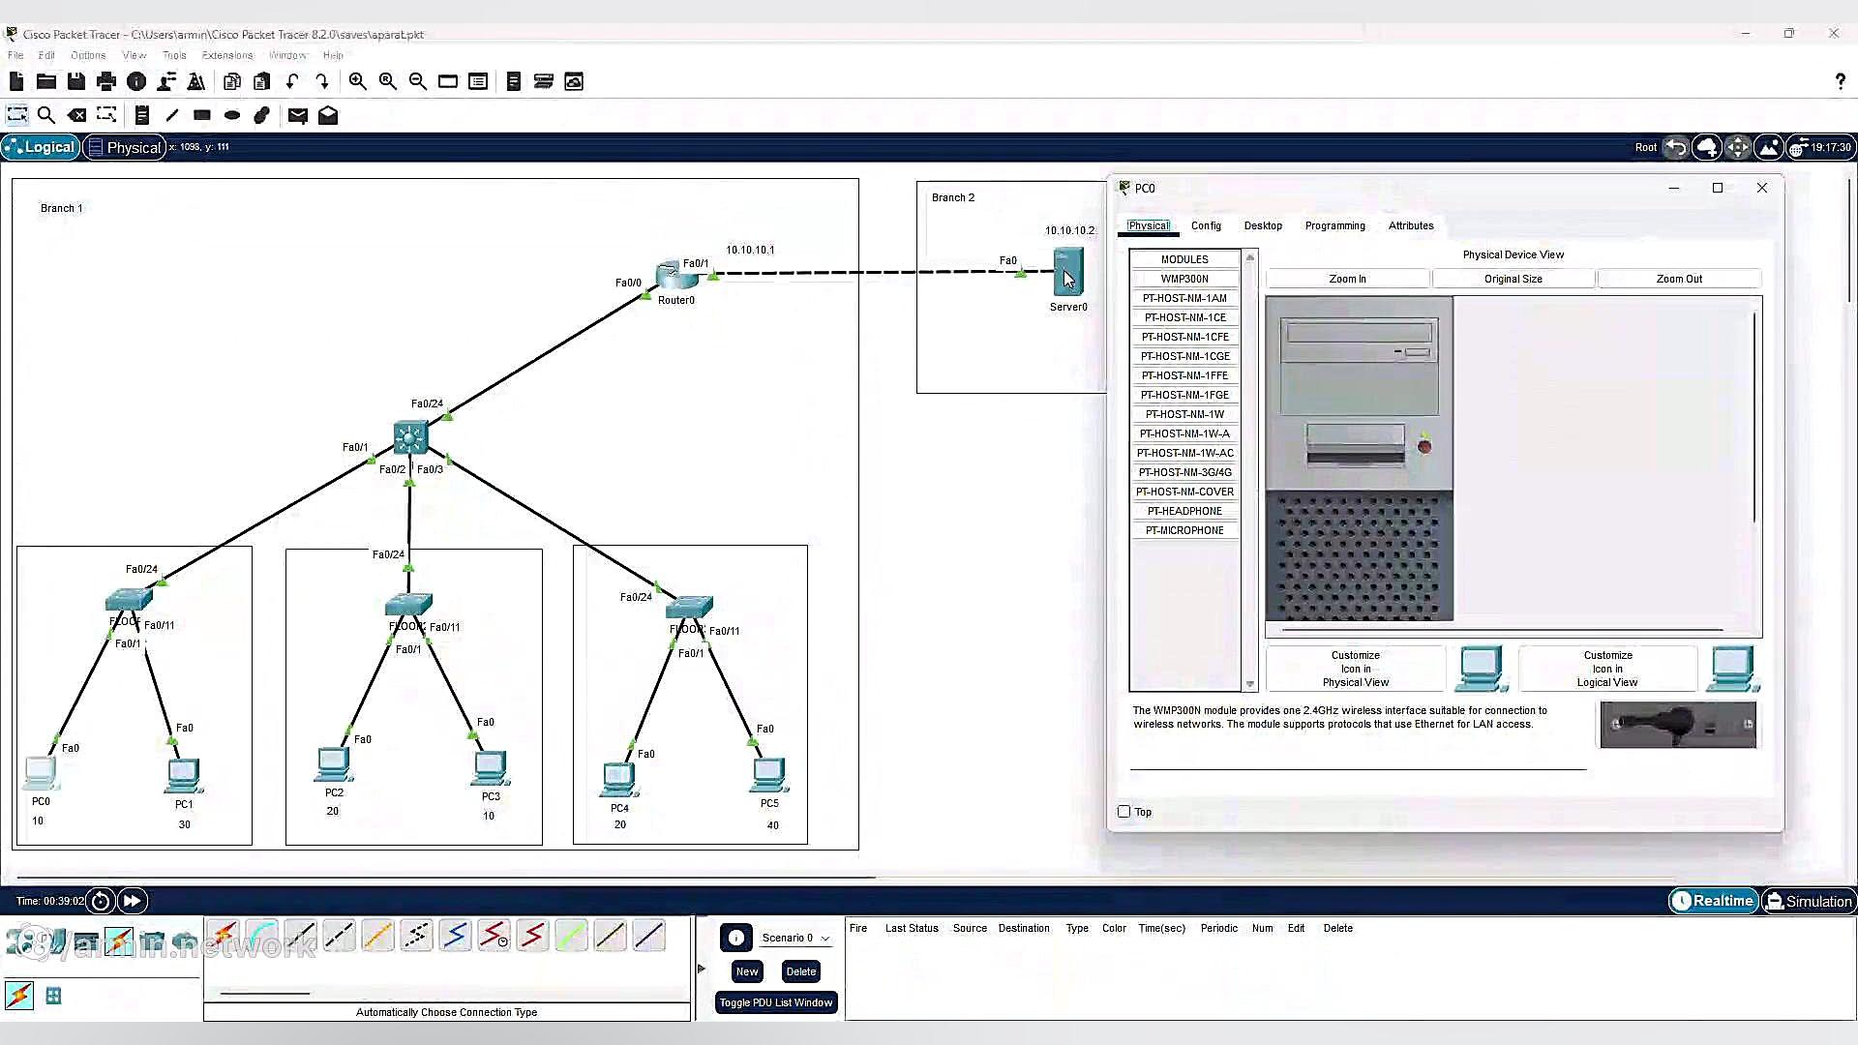Redo the last action

coord(322,81)
